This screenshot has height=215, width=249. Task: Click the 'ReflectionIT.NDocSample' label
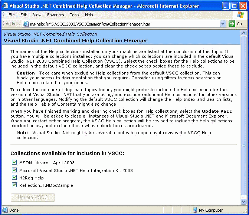tap(46, 185)
